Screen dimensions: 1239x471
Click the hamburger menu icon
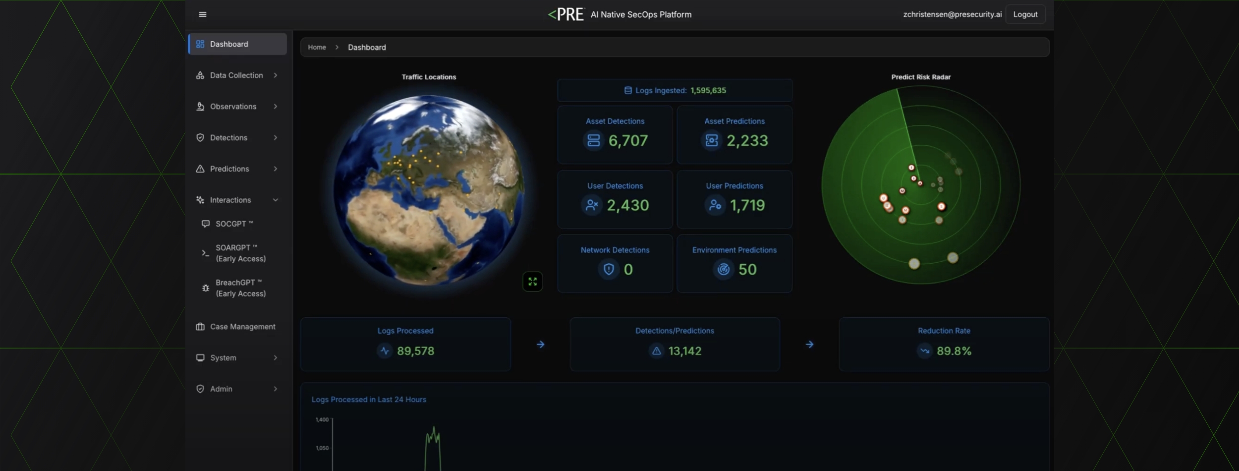point(202,14)
